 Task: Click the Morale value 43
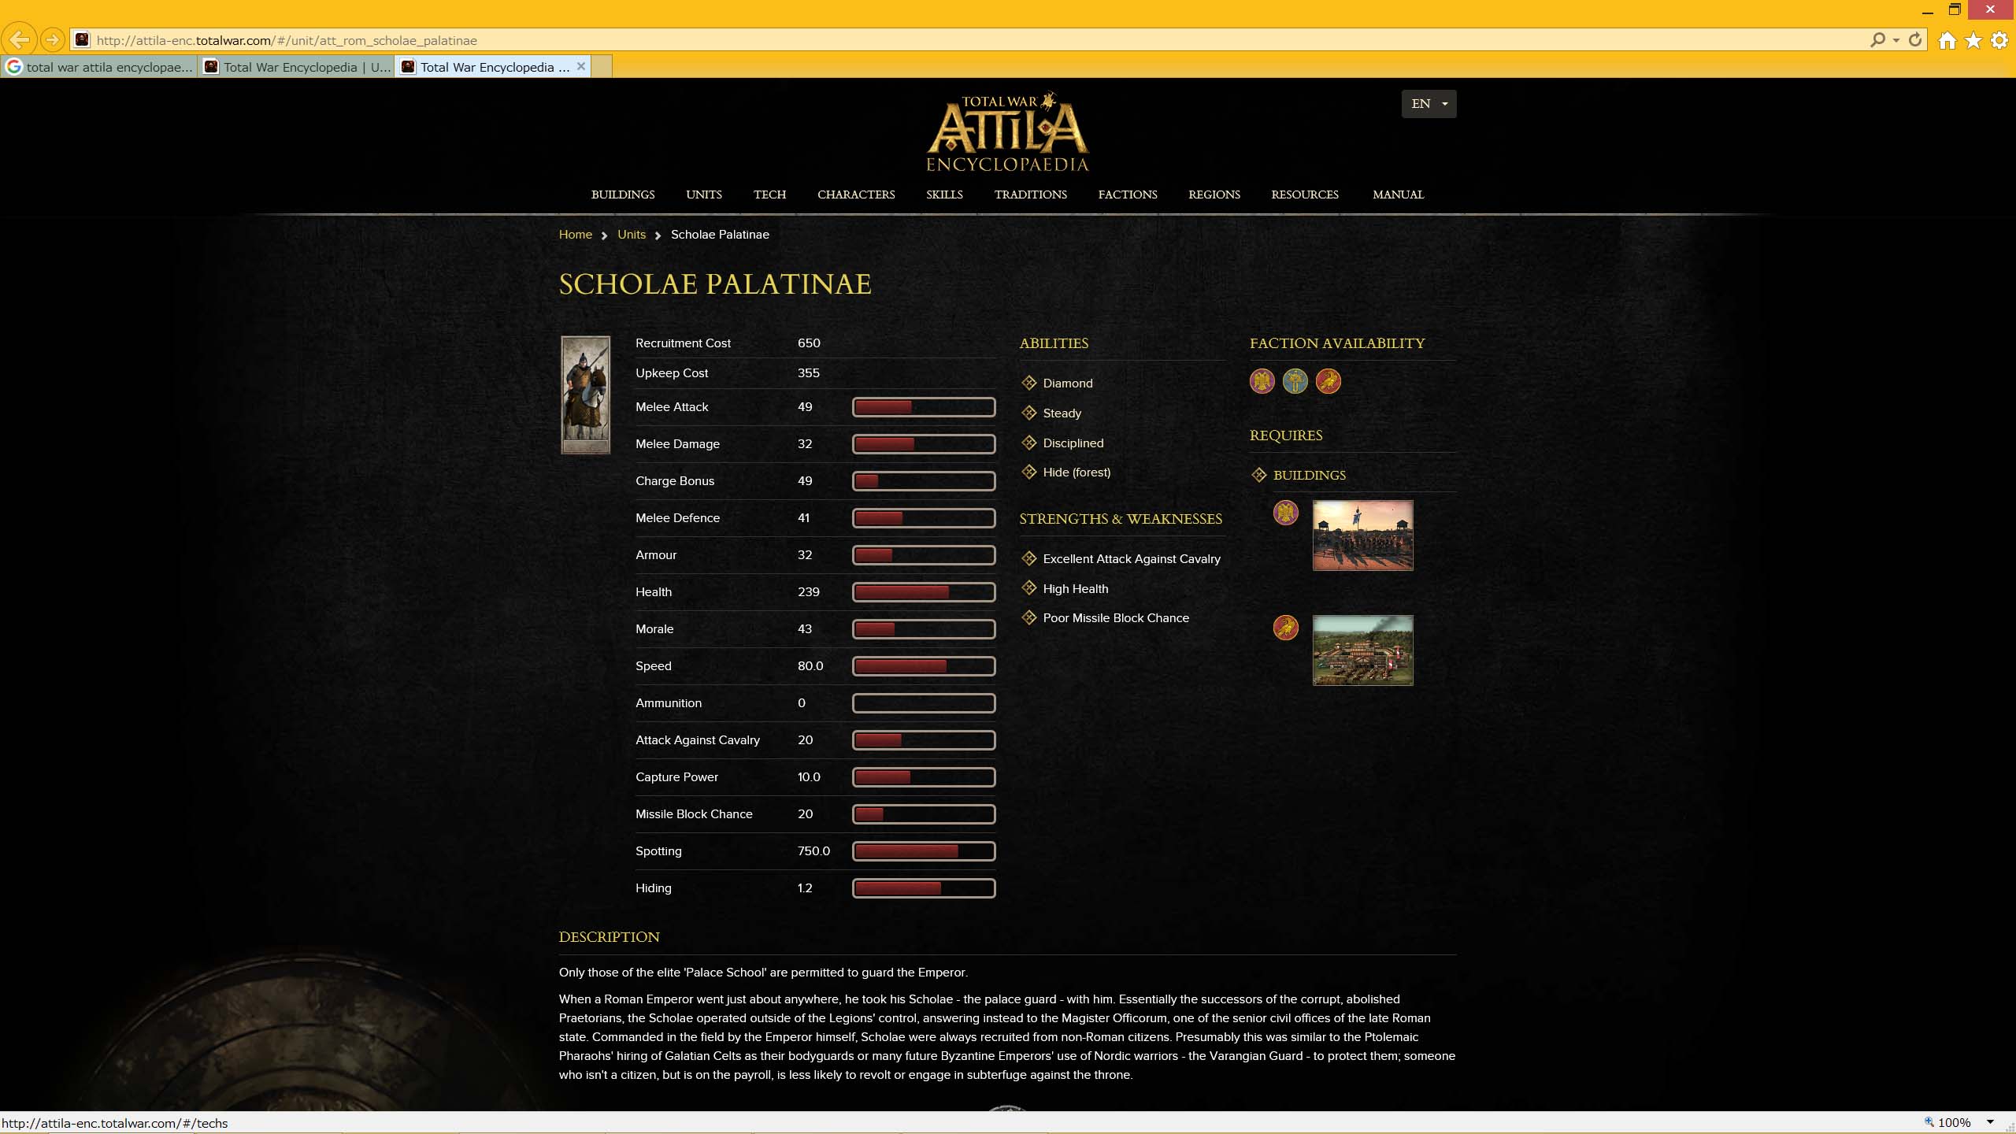804,629
